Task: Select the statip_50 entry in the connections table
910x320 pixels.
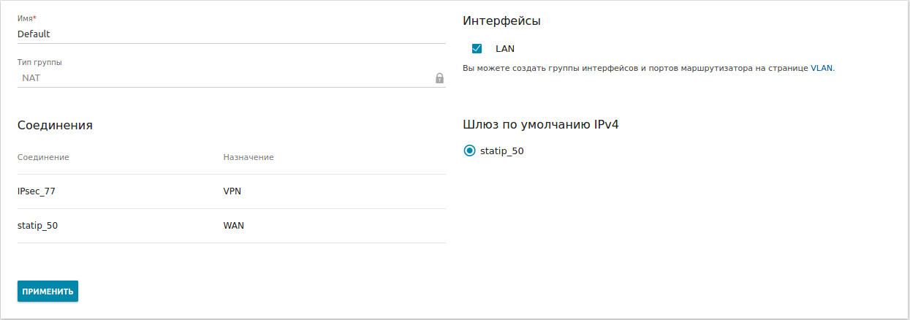Action: (x=37, y=226)
